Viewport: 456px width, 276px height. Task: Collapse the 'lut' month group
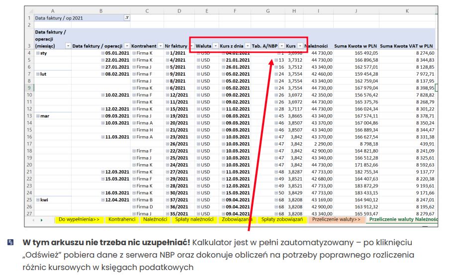tap(38, 74)
